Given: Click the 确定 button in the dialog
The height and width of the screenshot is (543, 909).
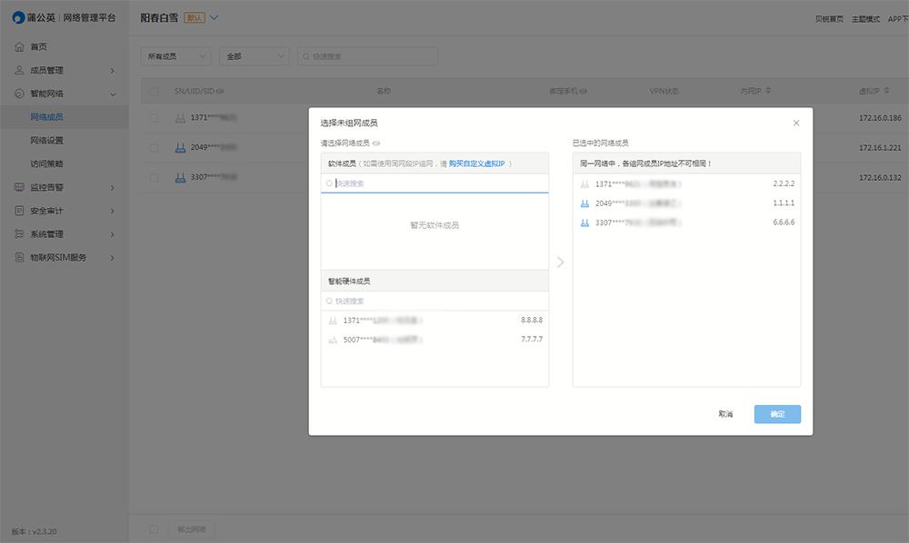Looking at the screenshot, I should (x=777, y=412).
